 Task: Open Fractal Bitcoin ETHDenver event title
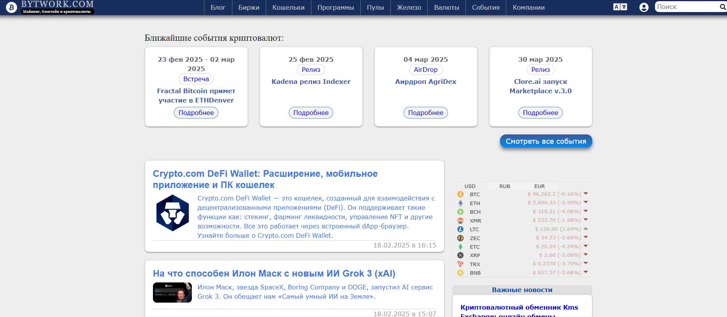[196, 96]
